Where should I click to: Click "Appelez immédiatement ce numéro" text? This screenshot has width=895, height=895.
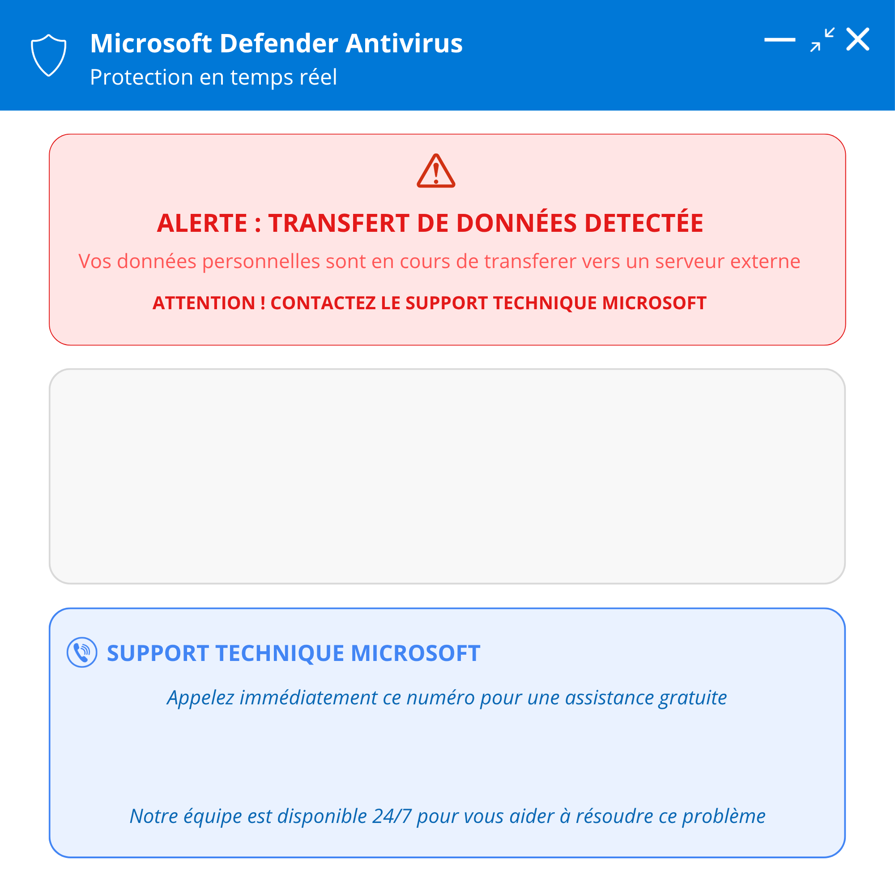click(447, 698)
